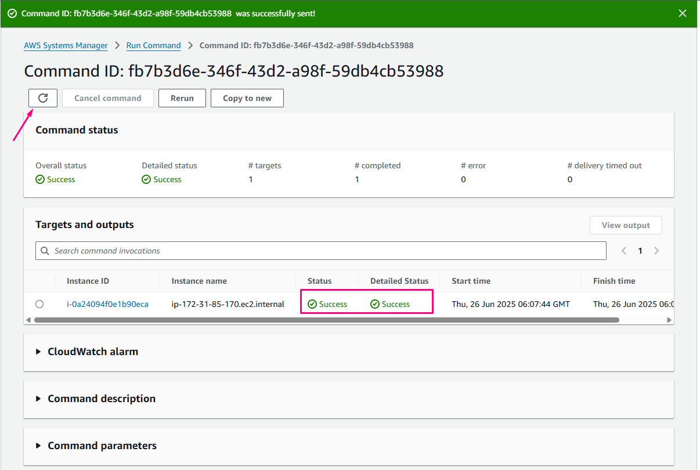Click the refresh icon button
The image size is (700, 470).
point(43,98)
